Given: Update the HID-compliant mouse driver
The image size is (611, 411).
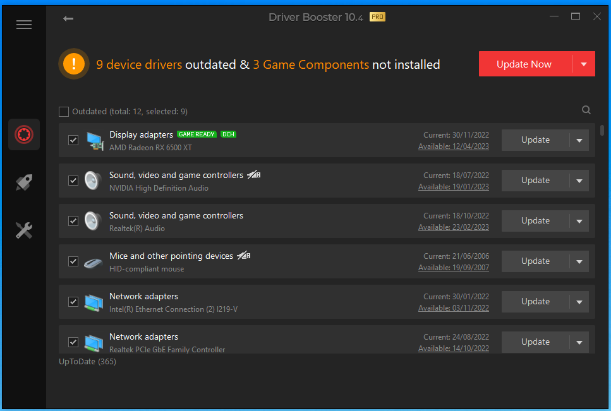Looking at the screenshot, I should coord(535,261).
